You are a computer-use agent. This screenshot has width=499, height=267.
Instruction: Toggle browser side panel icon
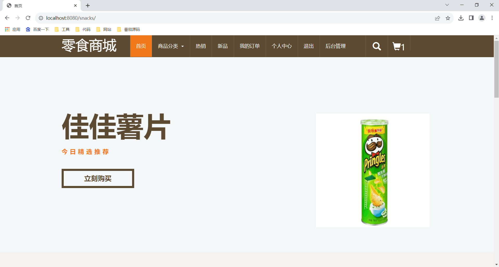coord(471,18)
